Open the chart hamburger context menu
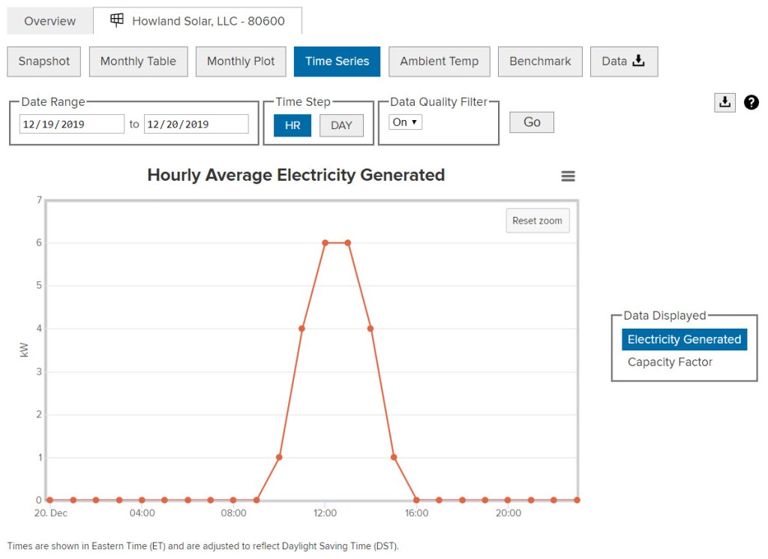The image size is (768, 559). pyautogui.click(x=568, y=176)
